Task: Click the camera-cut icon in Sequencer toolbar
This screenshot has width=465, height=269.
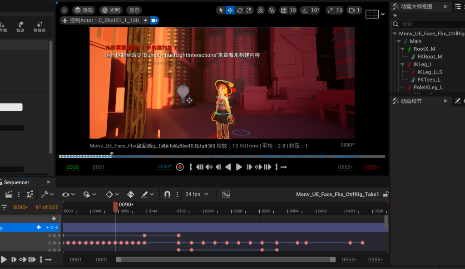Action: tap(30, 194)
